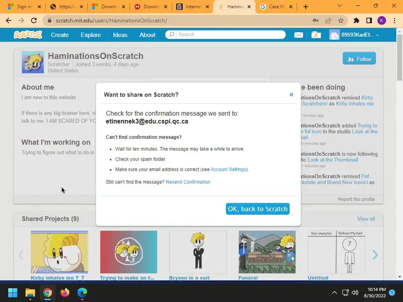Open the notification badge icon
403x302 pixels.
(392, 293)
